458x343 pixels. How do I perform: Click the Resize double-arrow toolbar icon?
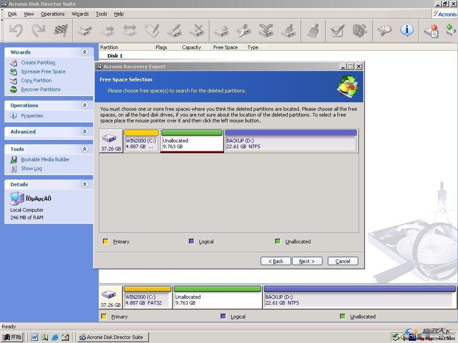(130, 31)
